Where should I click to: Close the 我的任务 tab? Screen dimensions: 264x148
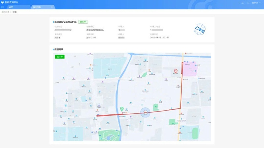(x=52, y=7)
